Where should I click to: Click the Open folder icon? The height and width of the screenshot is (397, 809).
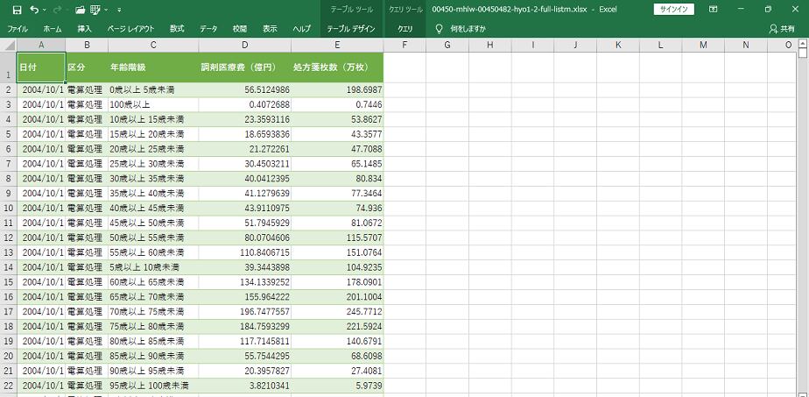[80, 10]
